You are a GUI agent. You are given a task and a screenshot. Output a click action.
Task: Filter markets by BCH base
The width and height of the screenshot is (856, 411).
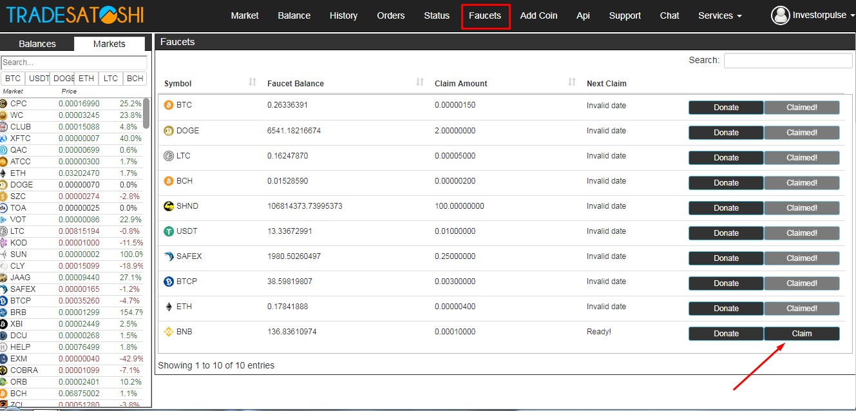click(135, 79)
